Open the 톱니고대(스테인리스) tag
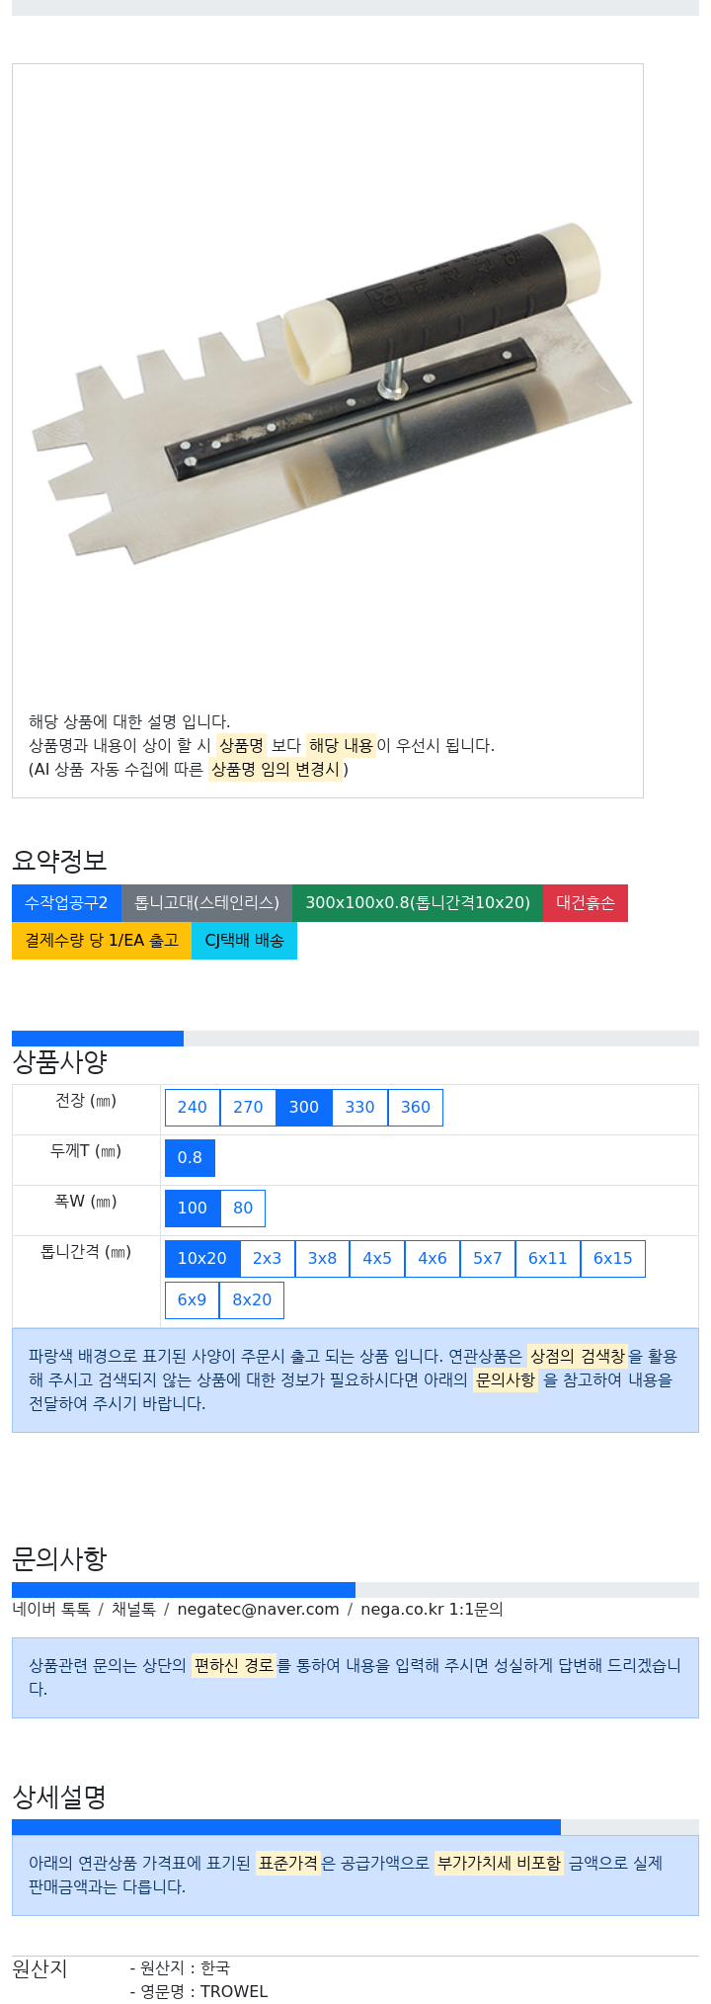Screen dimensions: 711x2004 (x=206, y=902)
